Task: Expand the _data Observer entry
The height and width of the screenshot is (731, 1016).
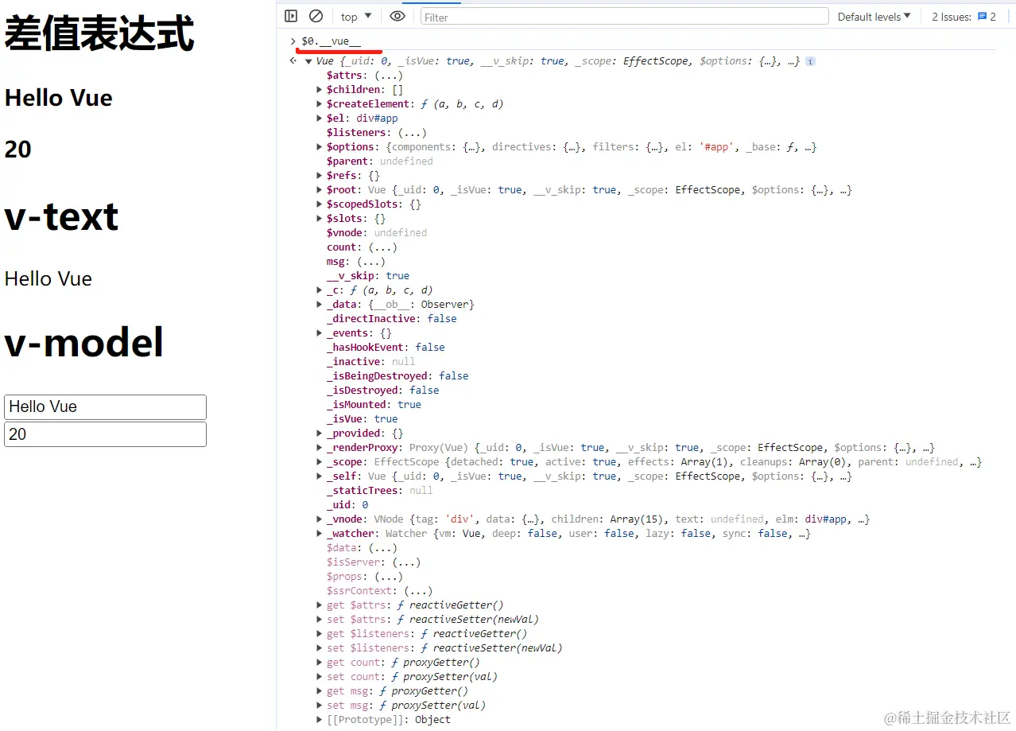Action: 320,305
